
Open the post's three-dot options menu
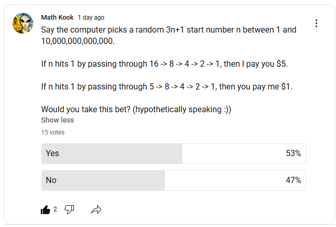coord(316,23)
